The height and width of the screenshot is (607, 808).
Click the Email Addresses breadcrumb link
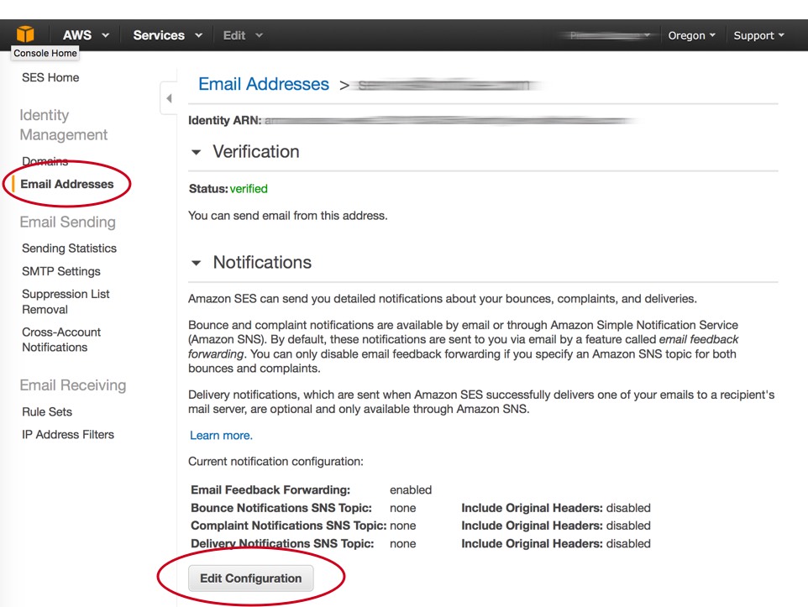264,84
